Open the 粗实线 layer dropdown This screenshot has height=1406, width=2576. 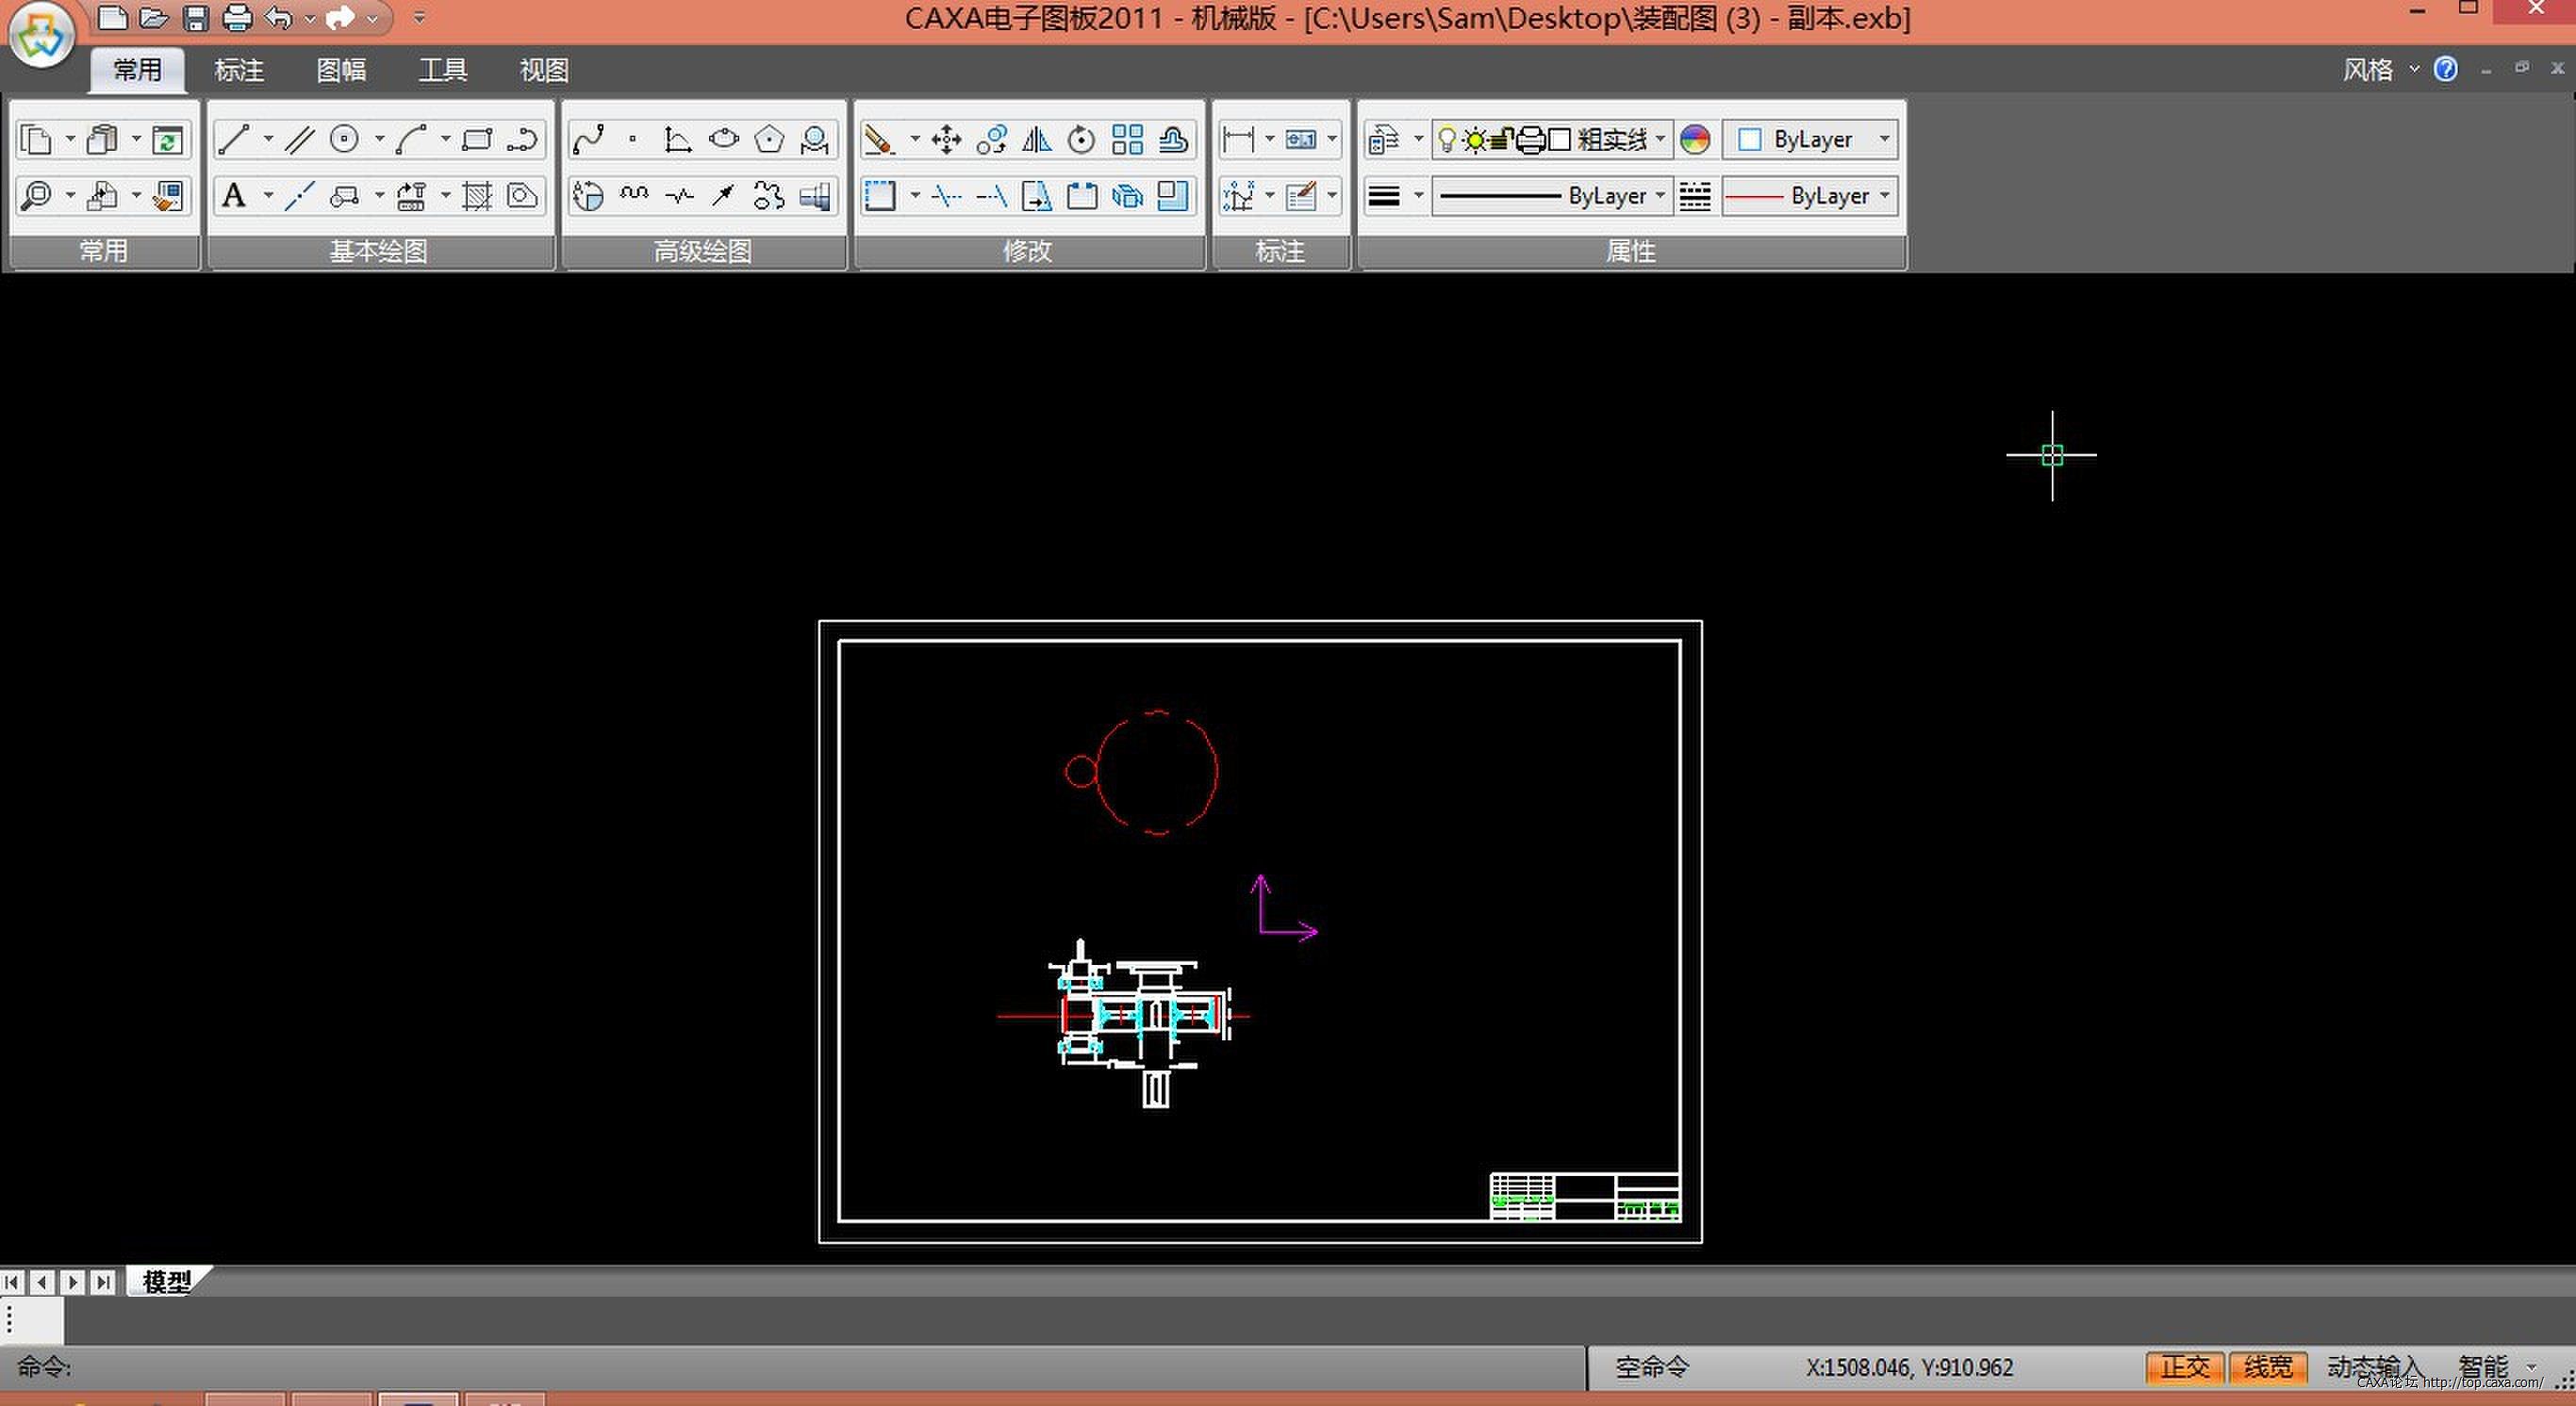1660,139
